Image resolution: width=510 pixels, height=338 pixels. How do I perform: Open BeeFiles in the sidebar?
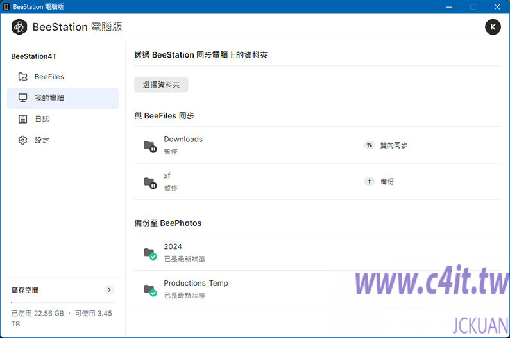[63, 77]
